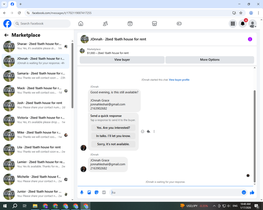Open the Lila conversation

[x=35, y=150]
